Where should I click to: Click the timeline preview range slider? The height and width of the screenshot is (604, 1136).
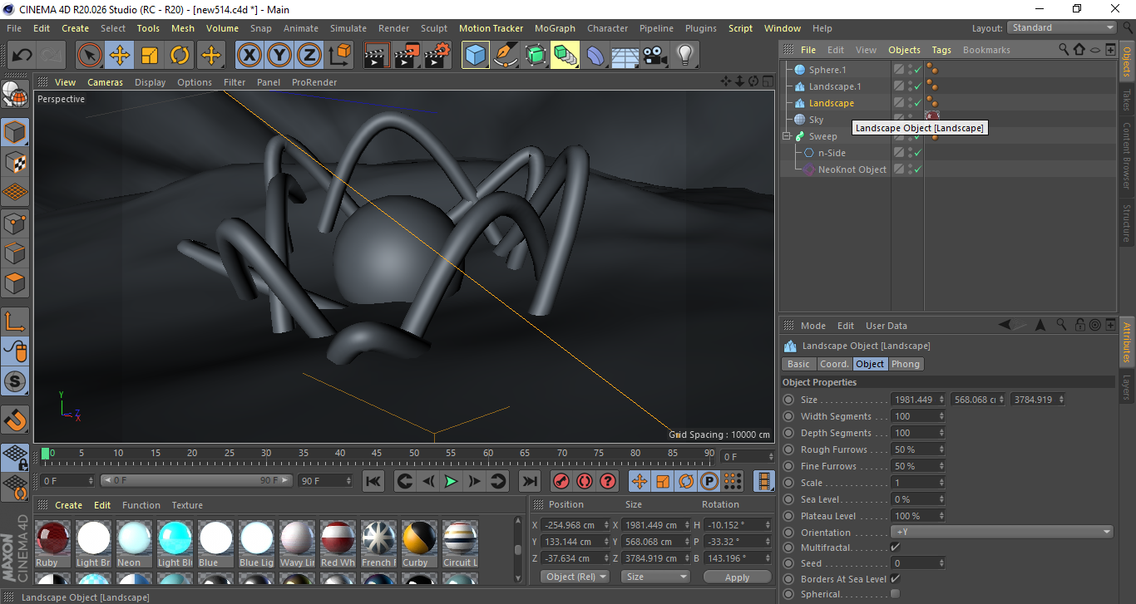(x=196, y=480)
